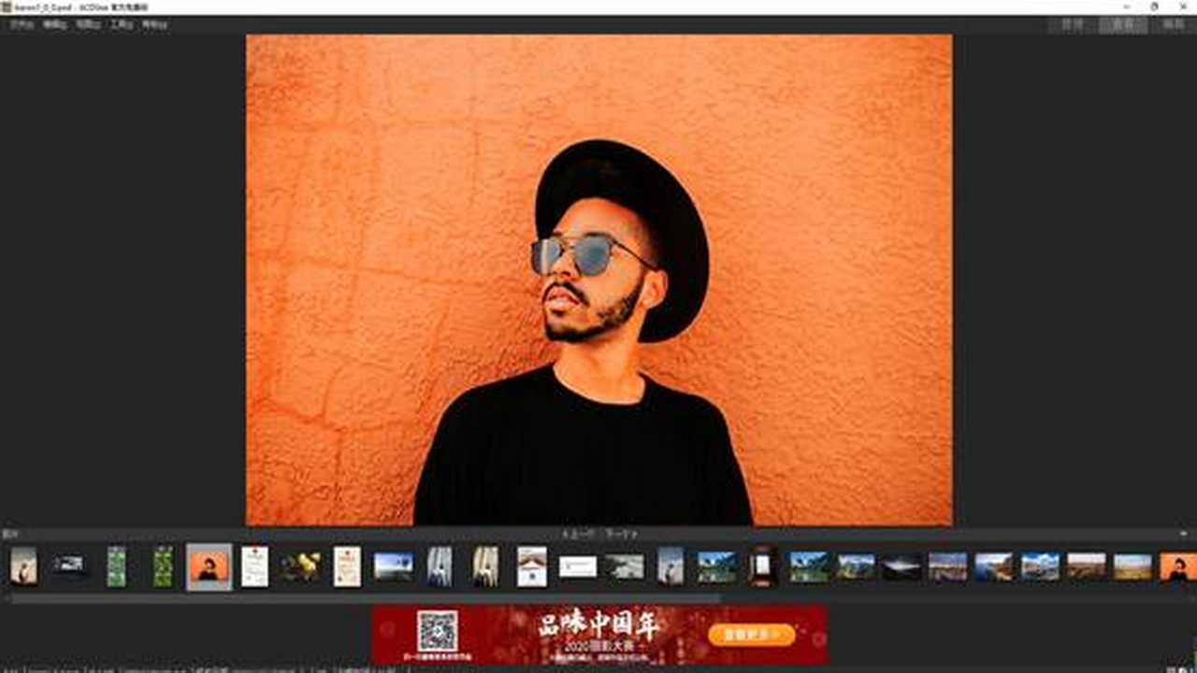Switch to 编辑 (Edit) mode tab at top right
The width and height of the screenshot is (1197, 673).
click(x=1173, y=24)
